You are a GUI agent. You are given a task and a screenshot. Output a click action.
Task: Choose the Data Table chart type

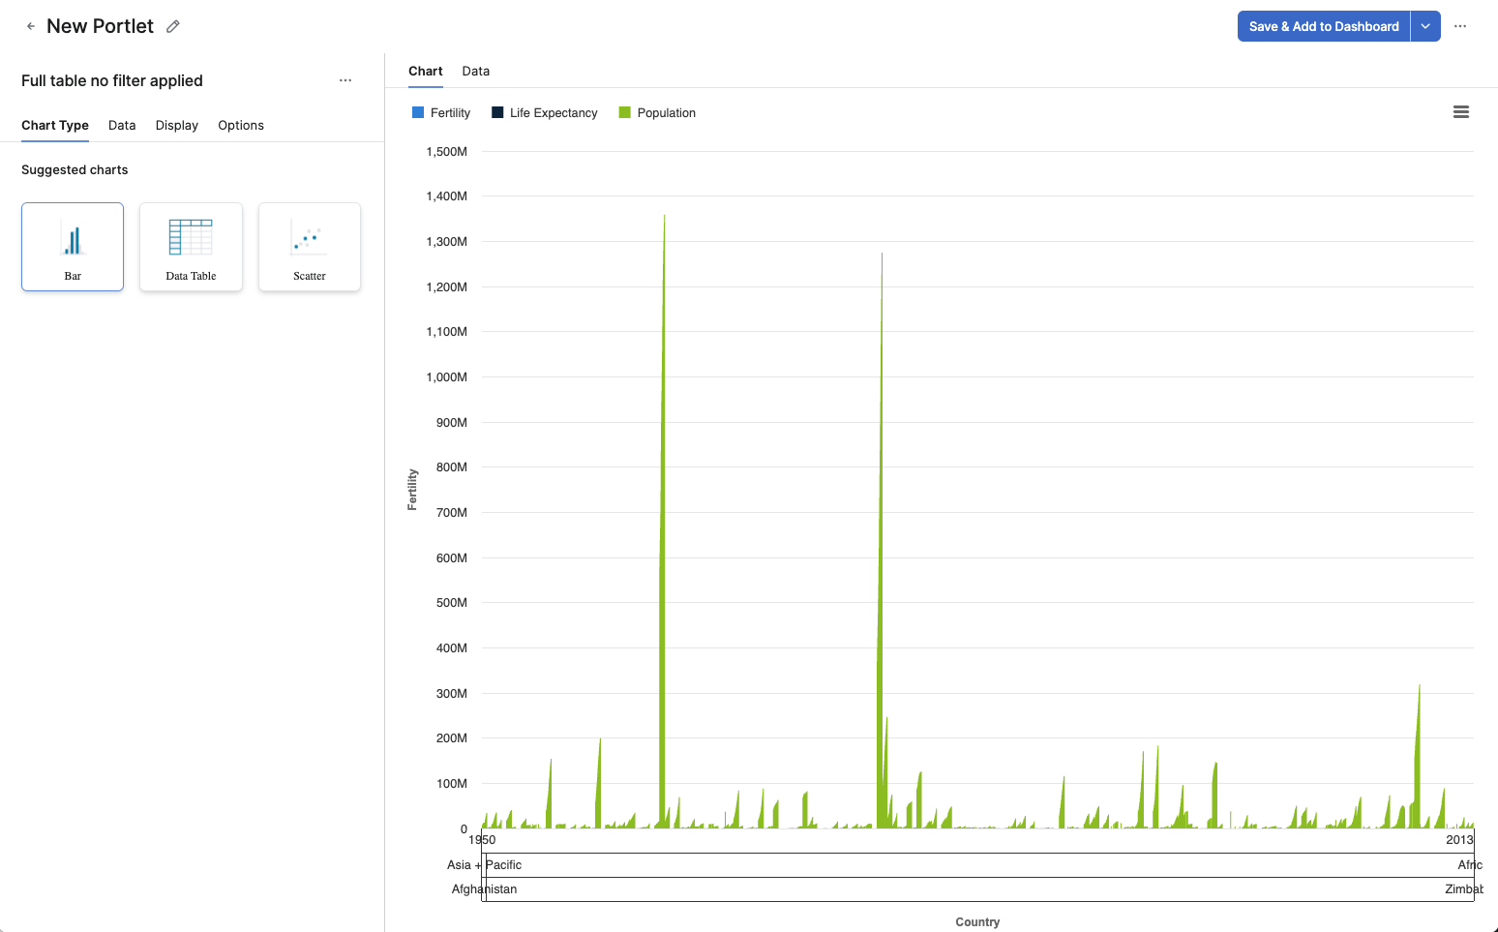[191, 246]
